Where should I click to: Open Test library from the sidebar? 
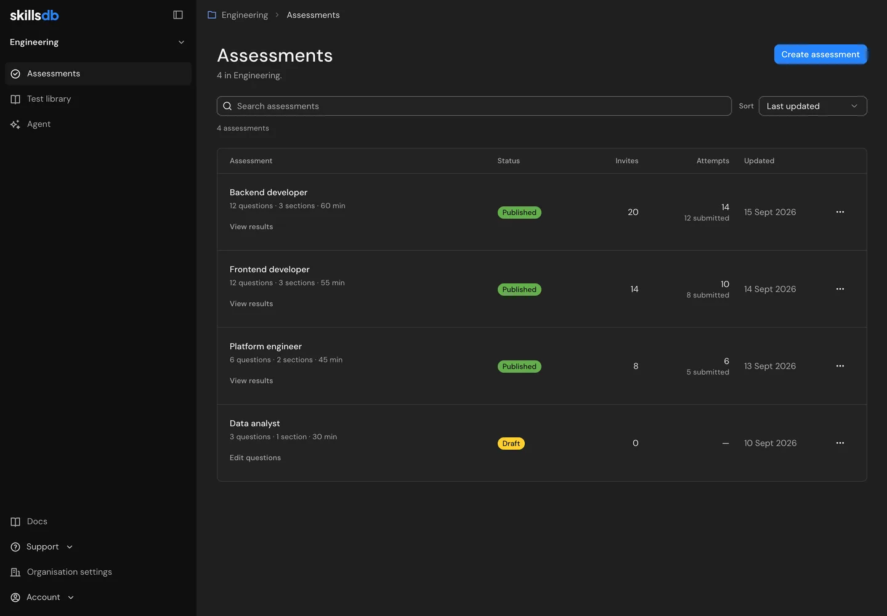coord(98,99)
